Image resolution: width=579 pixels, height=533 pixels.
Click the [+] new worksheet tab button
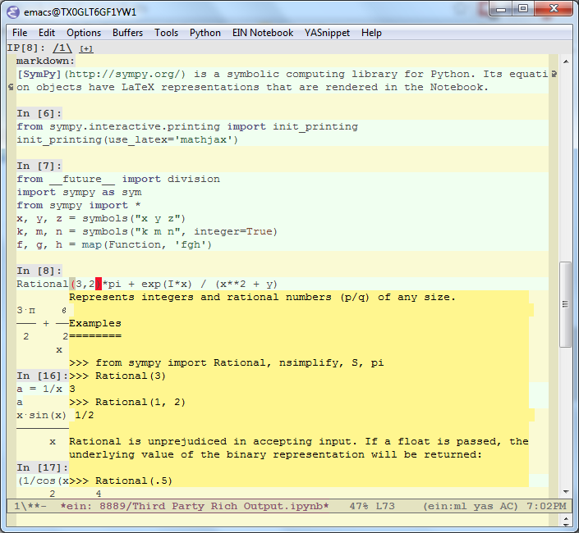click(x=86, y=48)
